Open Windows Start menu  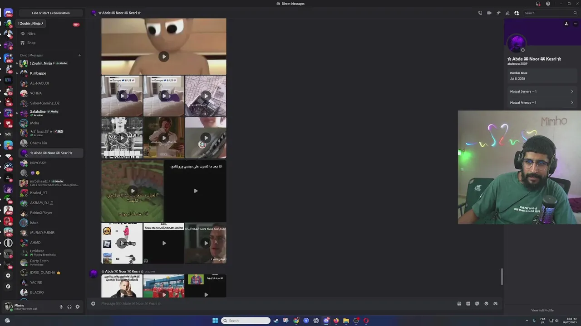click(x=215, y=321)
